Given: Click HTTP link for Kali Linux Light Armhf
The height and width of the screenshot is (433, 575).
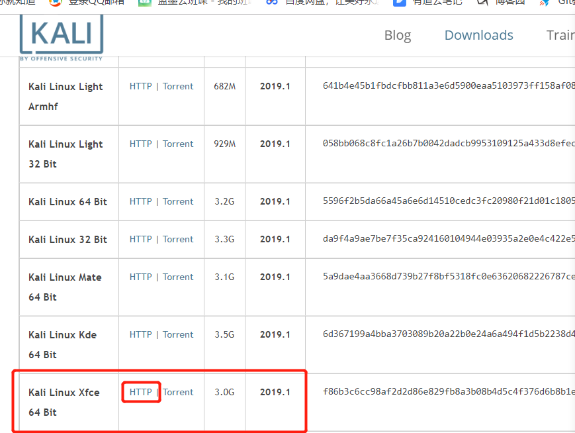Looking at the screenshot, I should click(140, 86).
